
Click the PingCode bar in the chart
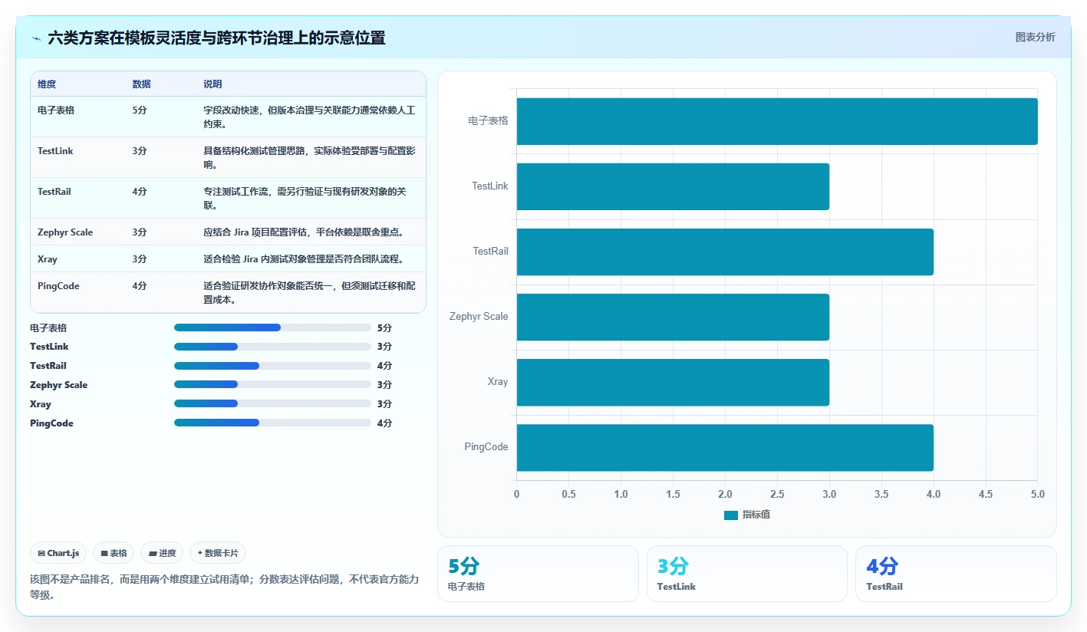(725, 447)
